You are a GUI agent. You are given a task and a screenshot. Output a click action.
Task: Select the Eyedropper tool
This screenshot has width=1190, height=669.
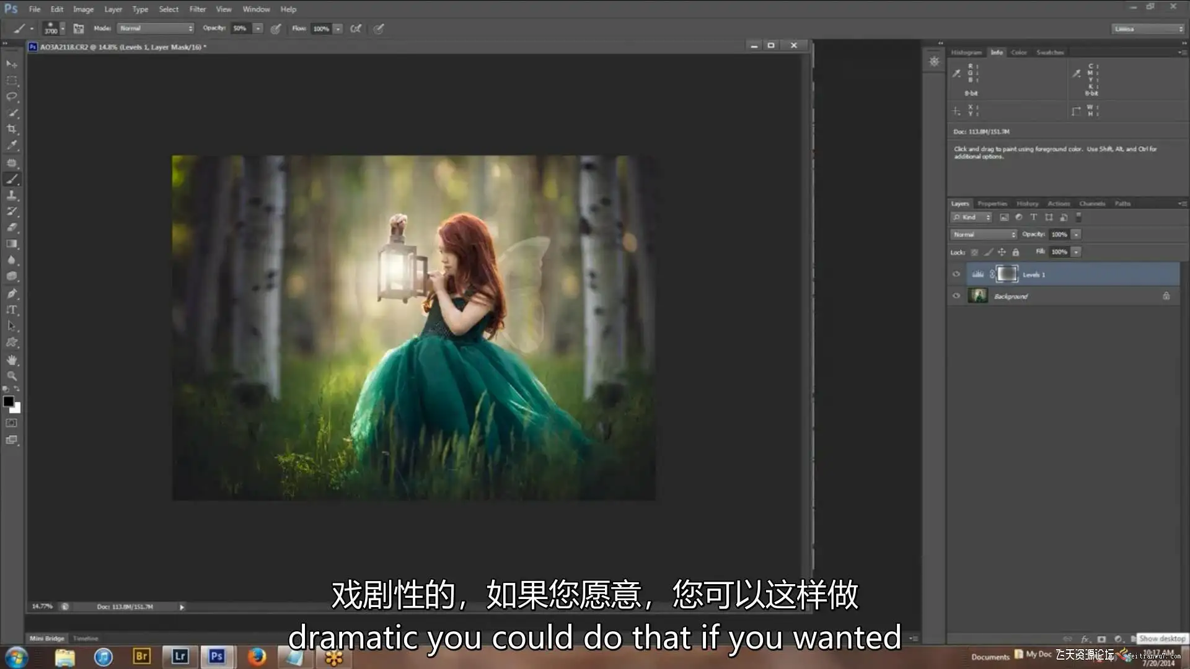(12, 145)
